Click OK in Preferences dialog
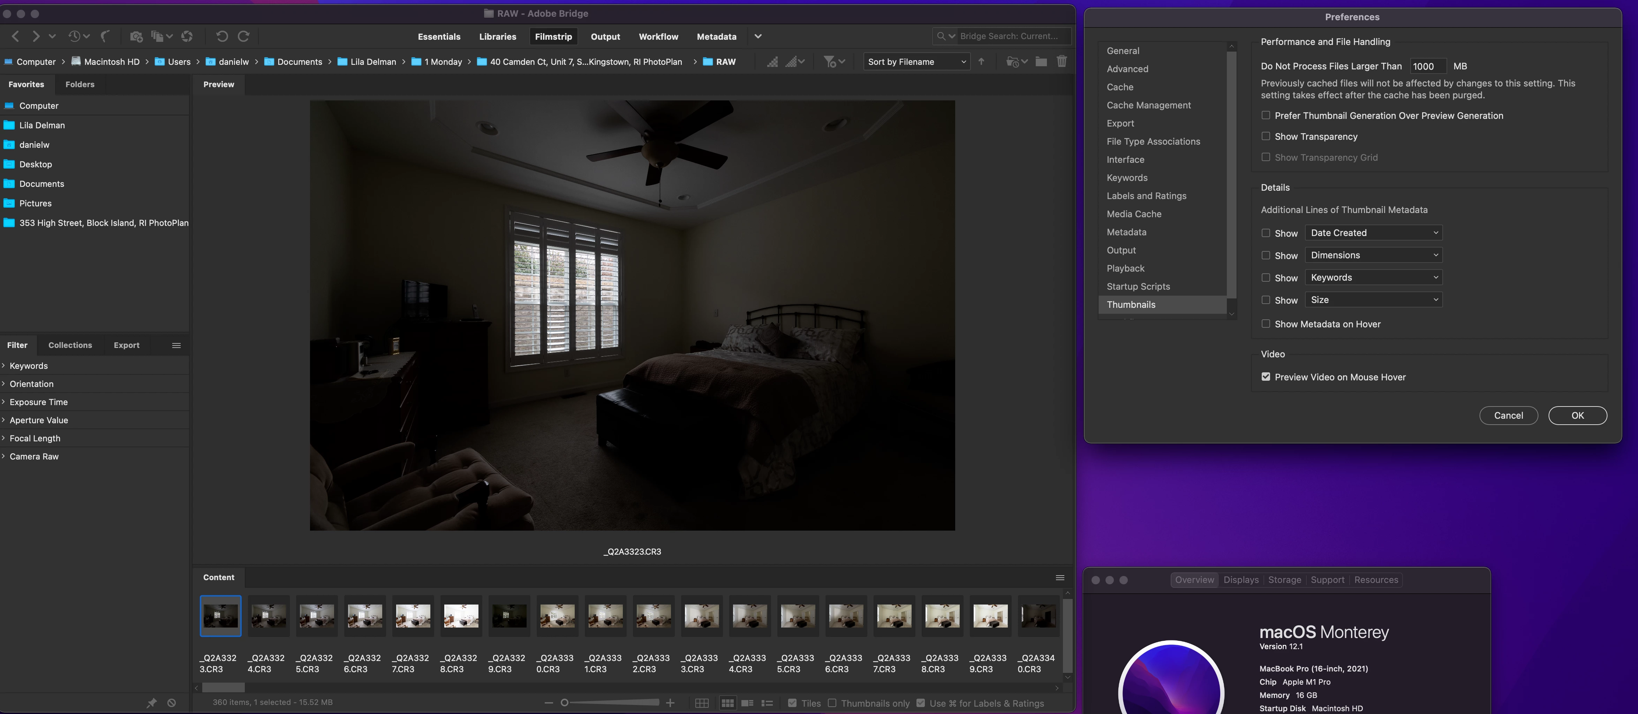Screen dimensions: 1638x714 1577,415
